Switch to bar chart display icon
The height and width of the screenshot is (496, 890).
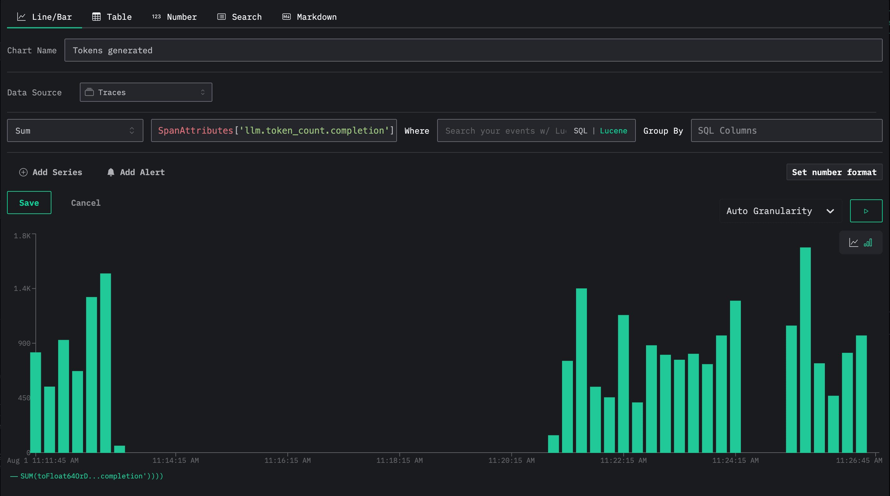868,243
